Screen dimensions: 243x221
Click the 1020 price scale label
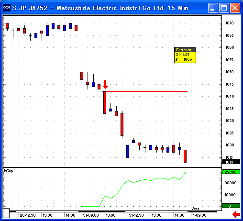[230, 145]
